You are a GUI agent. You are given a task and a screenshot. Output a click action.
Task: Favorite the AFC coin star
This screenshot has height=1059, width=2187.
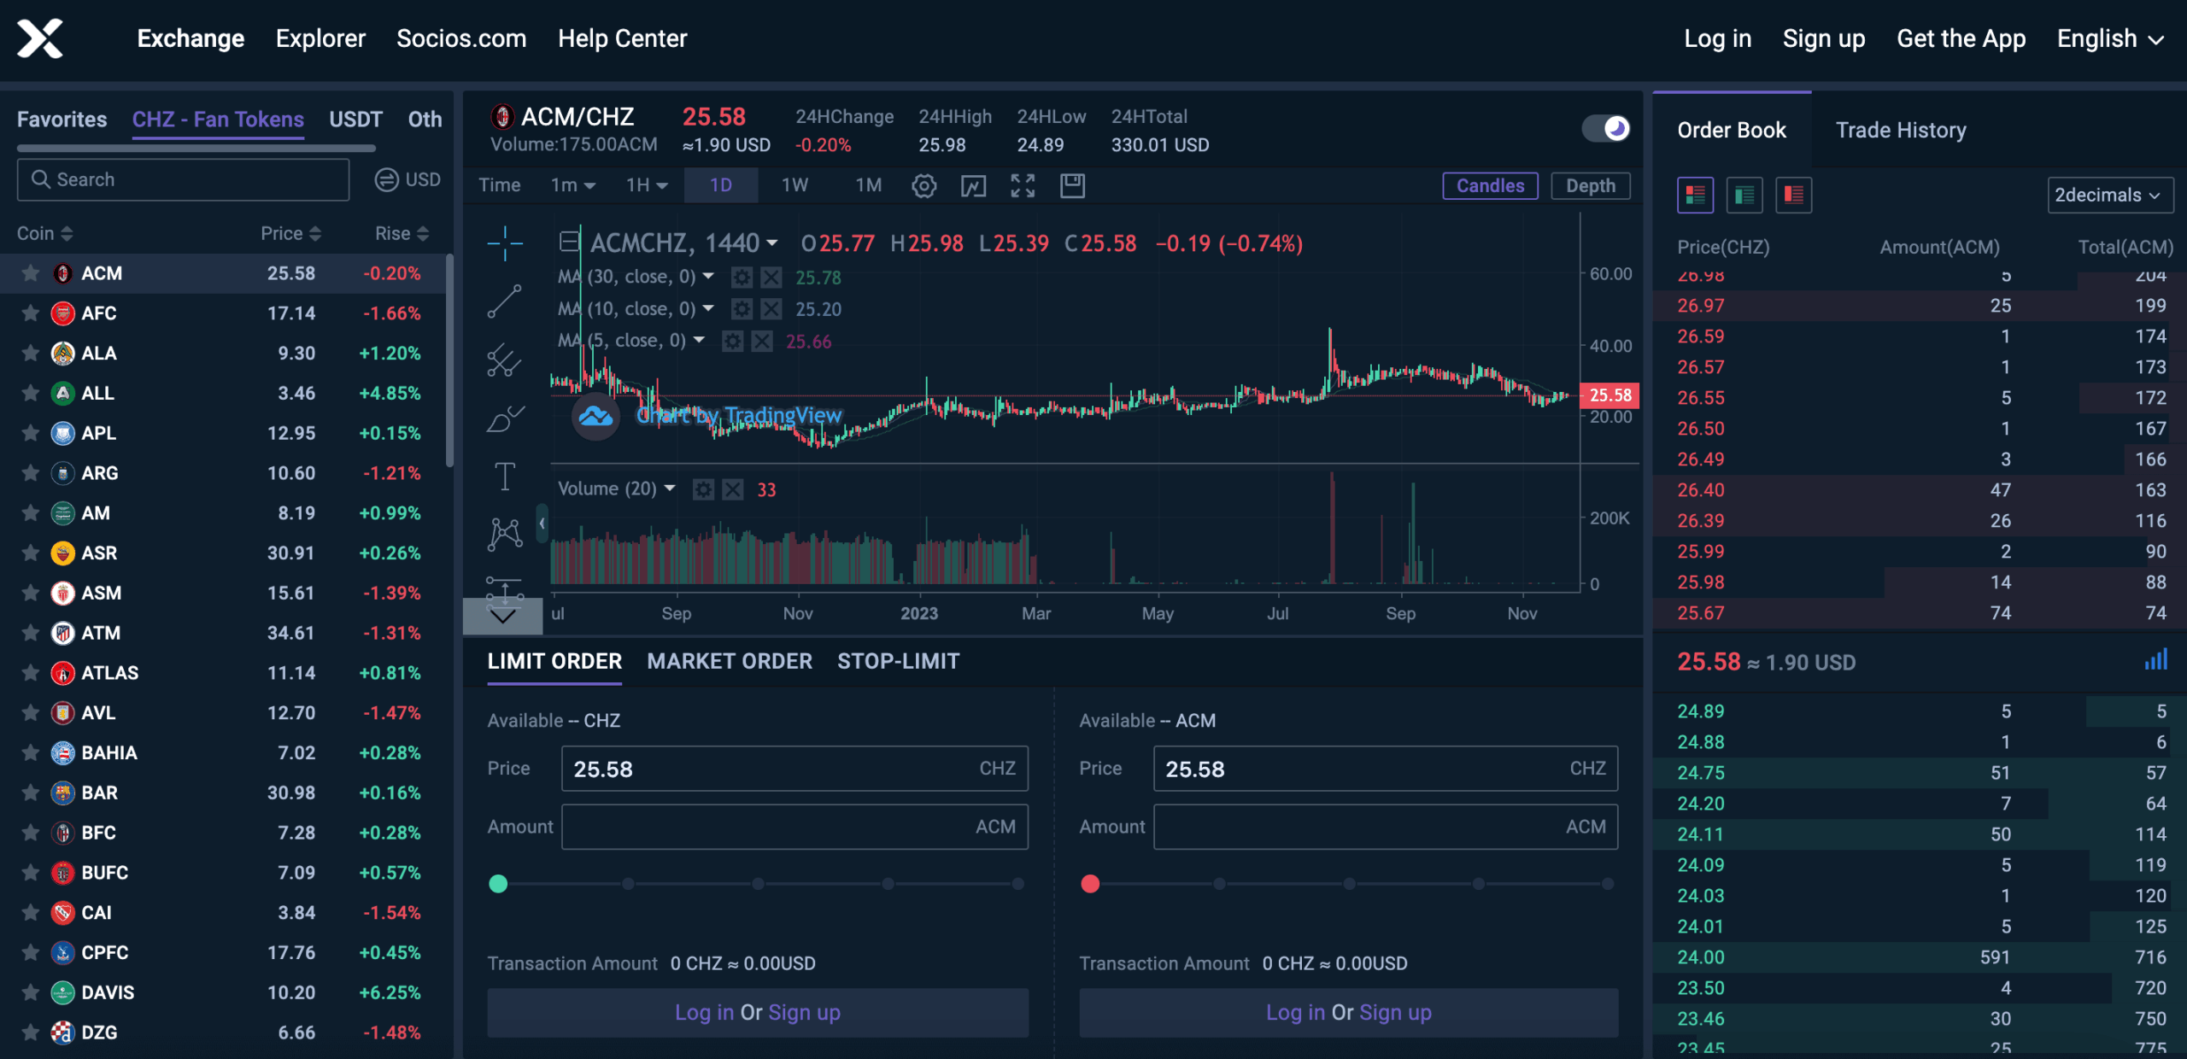click(x=31, y=313)
